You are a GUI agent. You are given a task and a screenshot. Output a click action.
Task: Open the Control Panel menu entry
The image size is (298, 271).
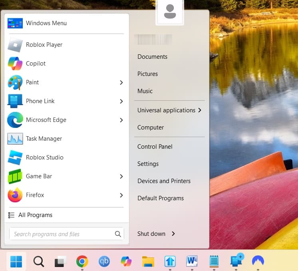pos(155,147)
